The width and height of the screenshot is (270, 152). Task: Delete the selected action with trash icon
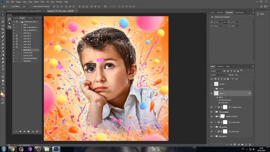pyautogui.click(x=37, y=131)
